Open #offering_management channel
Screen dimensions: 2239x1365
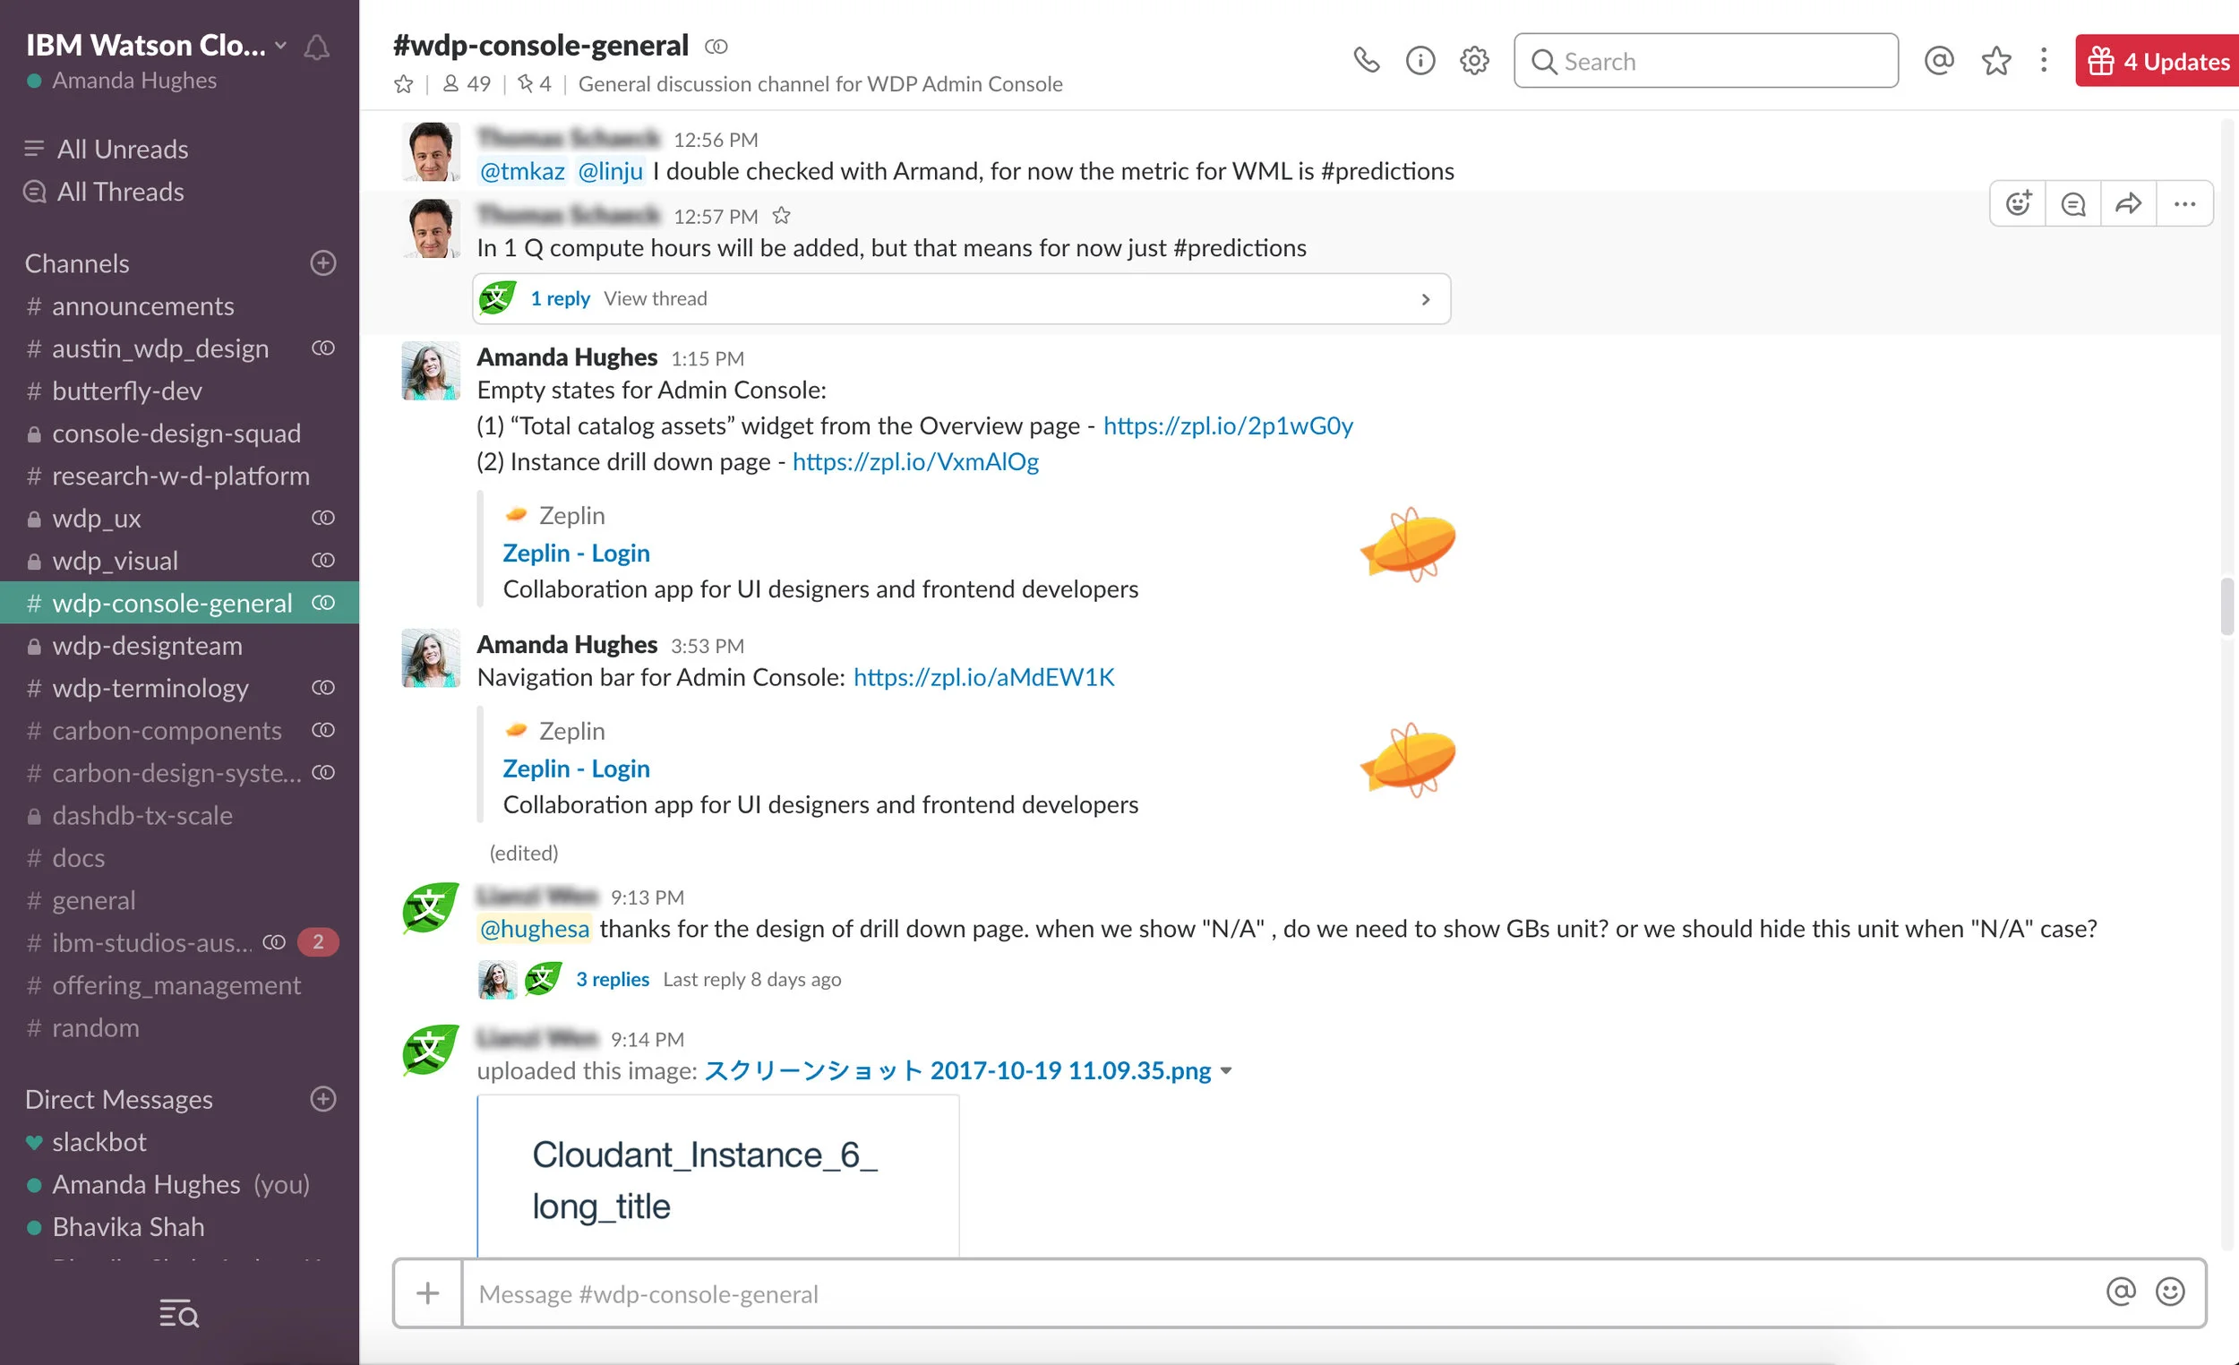click(x=180, y=985)
